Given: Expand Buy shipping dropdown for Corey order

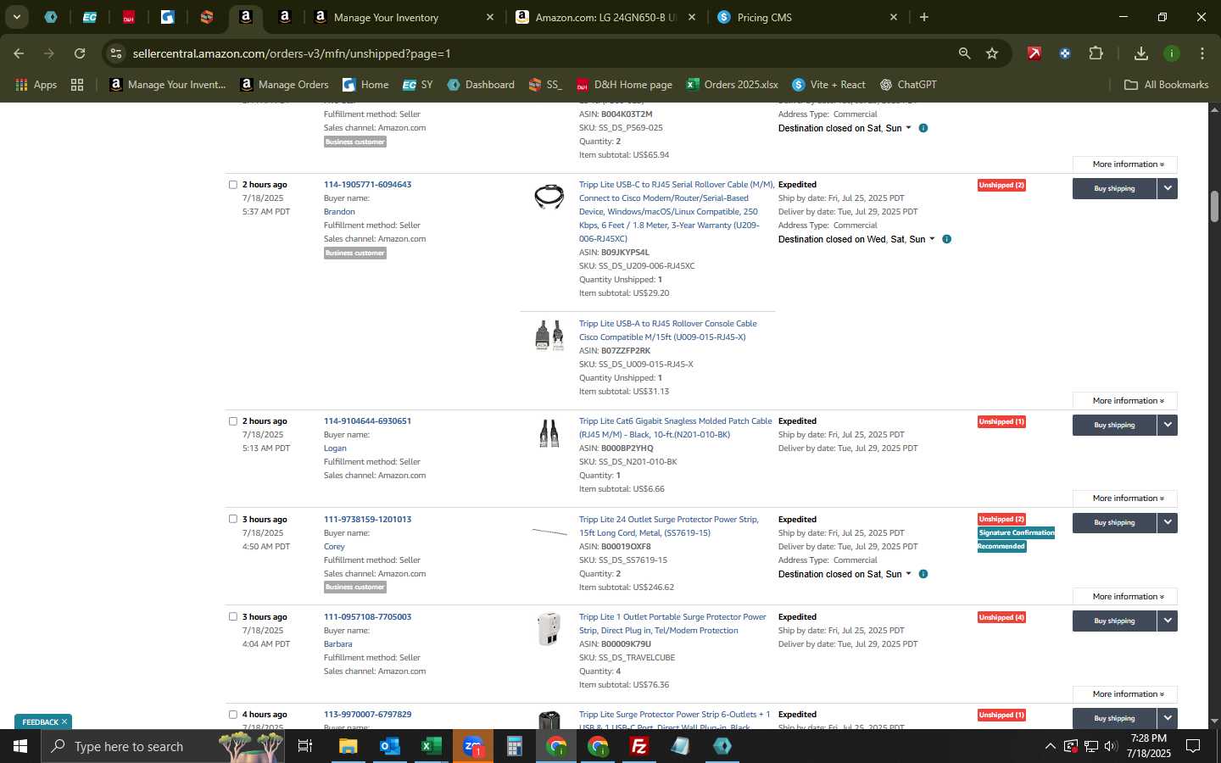Looking at the screenshot, I should coord(1168,522).
